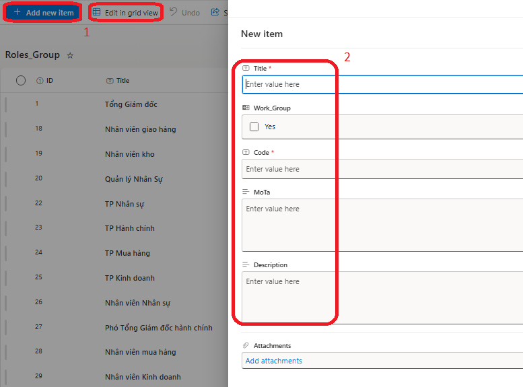The height and width of the screenshot is (387, 523).
Task: Click the Nhân viên kho list item
Action: pyautogui.click(x=129, y=154)
